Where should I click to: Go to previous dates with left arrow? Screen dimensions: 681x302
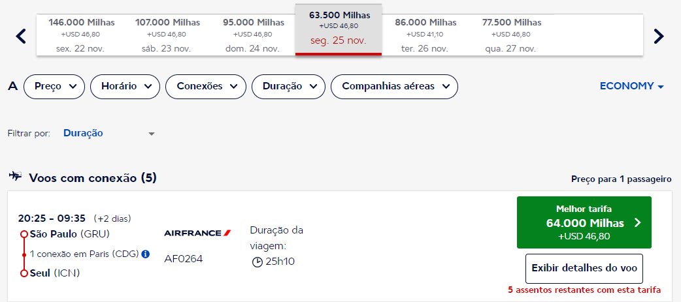click(21, 36)
